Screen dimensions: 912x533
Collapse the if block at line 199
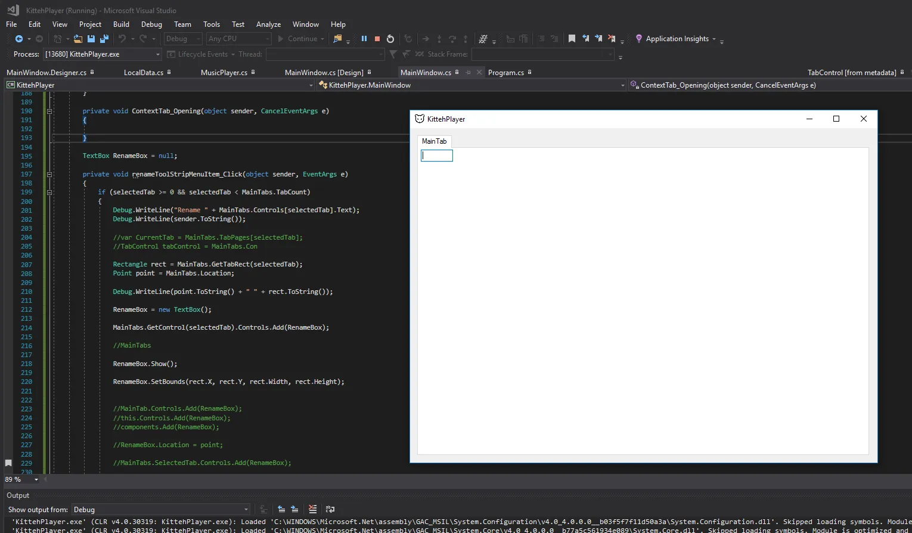click(49, 192)
